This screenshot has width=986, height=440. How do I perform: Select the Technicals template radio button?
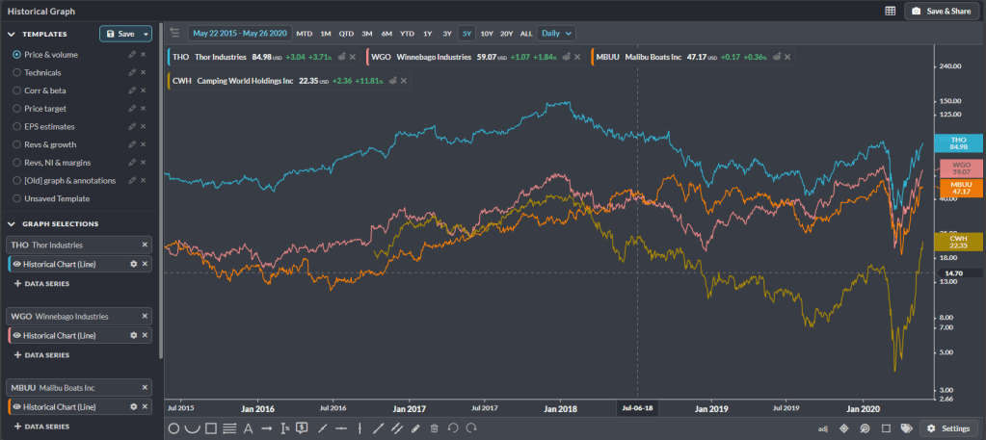17,72
